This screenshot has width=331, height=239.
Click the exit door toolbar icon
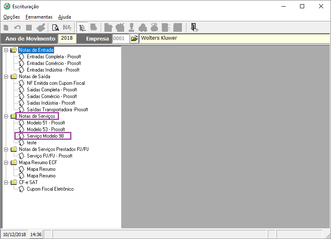click(194, 28)
